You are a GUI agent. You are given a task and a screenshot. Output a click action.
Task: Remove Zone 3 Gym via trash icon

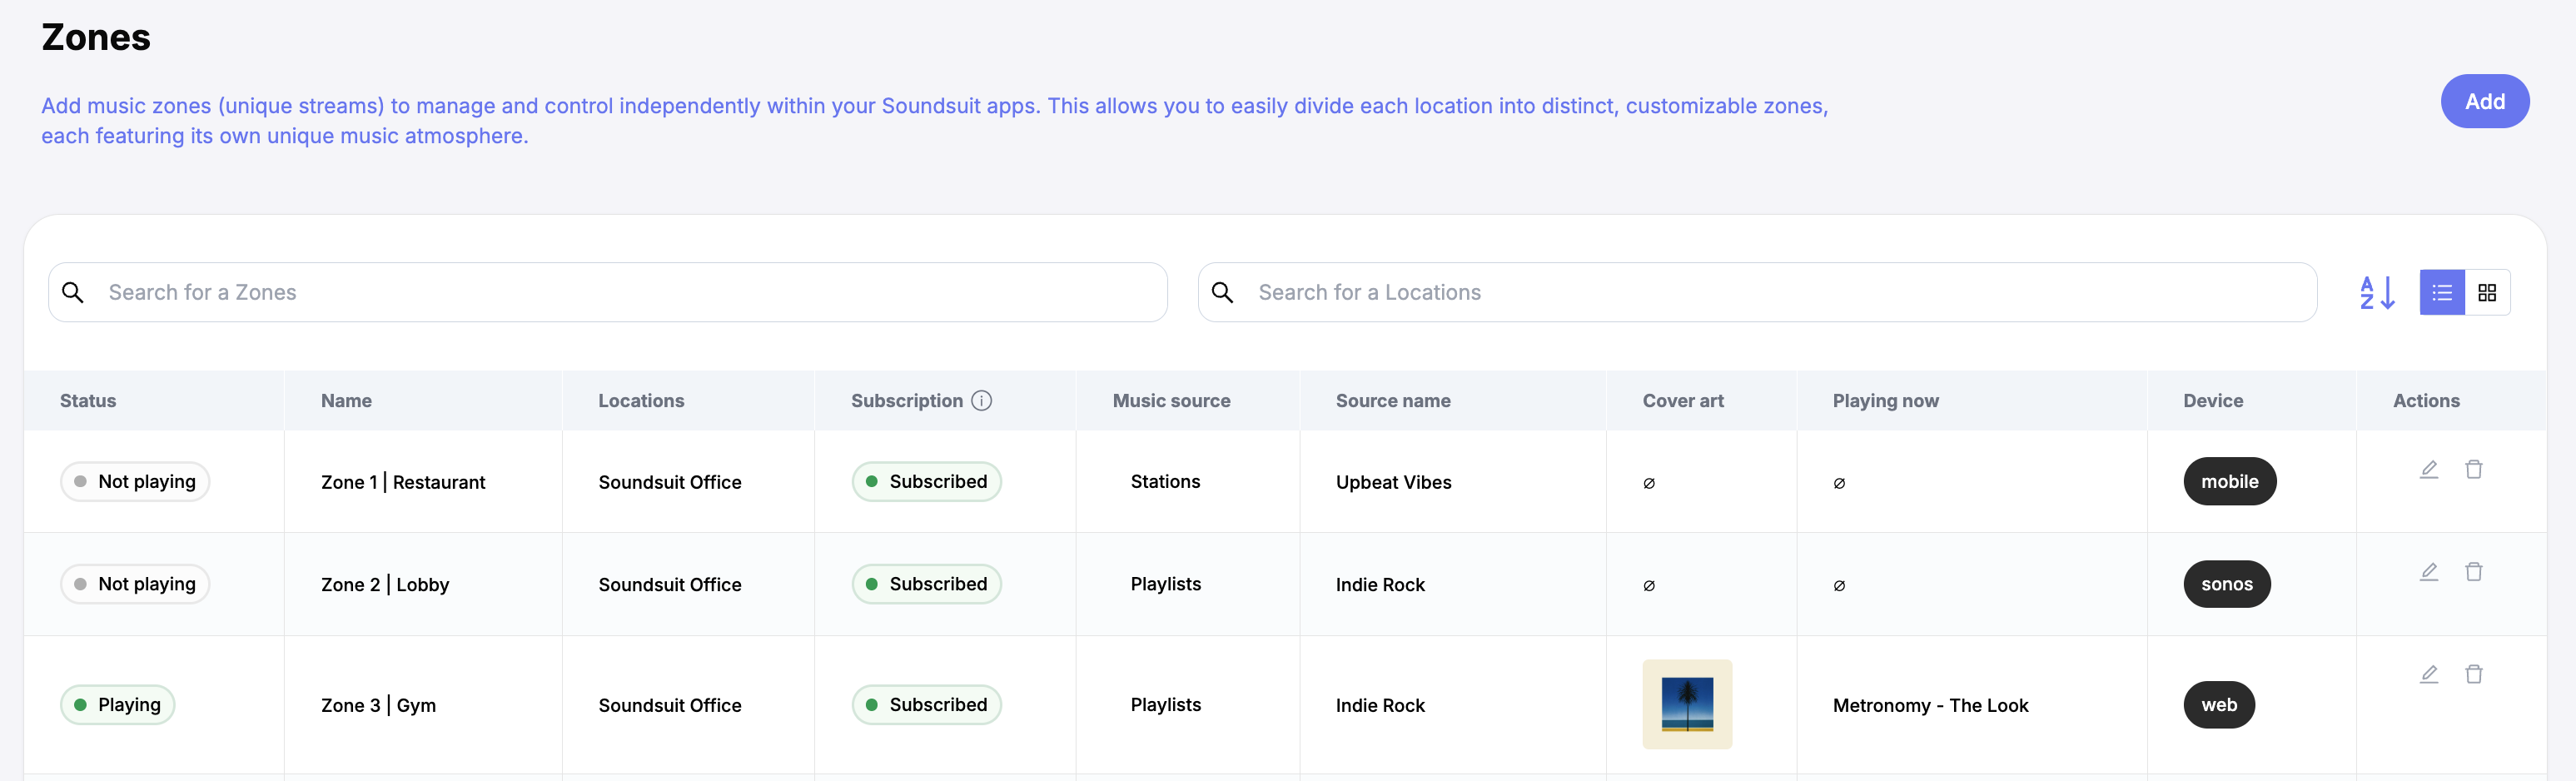[2473, 674]
